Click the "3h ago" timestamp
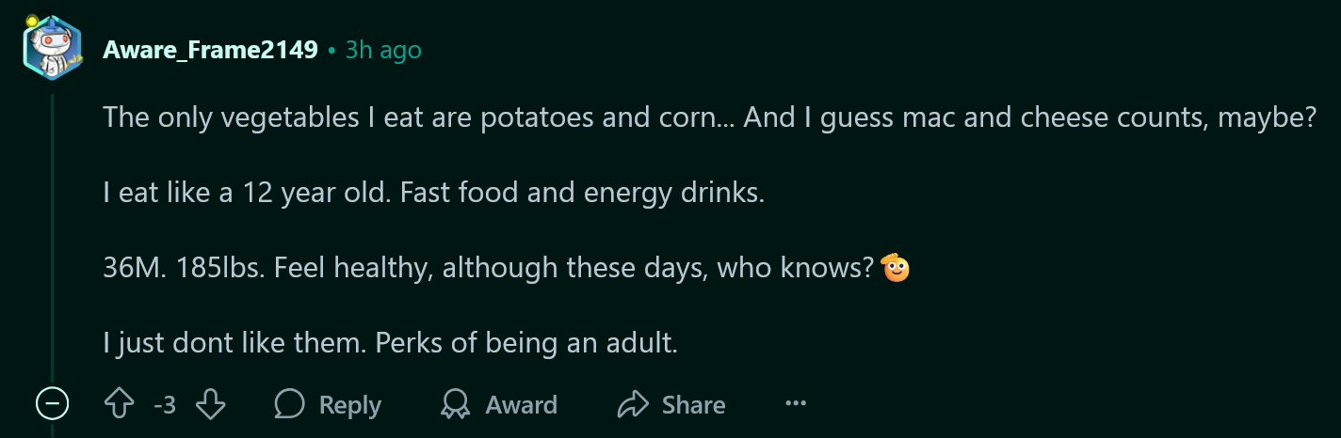Viewport: 1341px width, 438px height. point(383,50)
